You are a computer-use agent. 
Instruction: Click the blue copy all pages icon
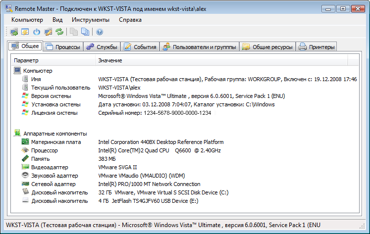(x=85, y=32)
